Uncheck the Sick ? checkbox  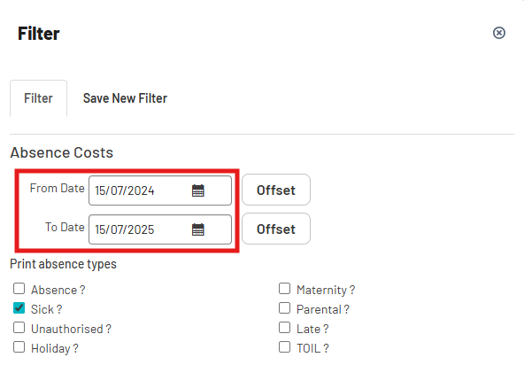19,307
